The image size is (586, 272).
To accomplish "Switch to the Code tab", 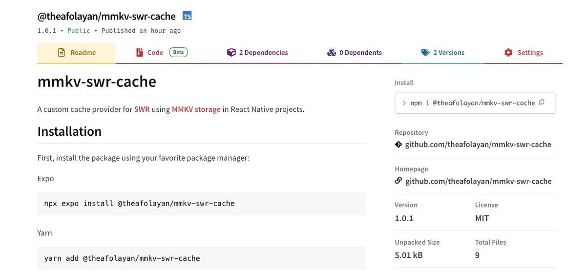I will click(162, 53).
